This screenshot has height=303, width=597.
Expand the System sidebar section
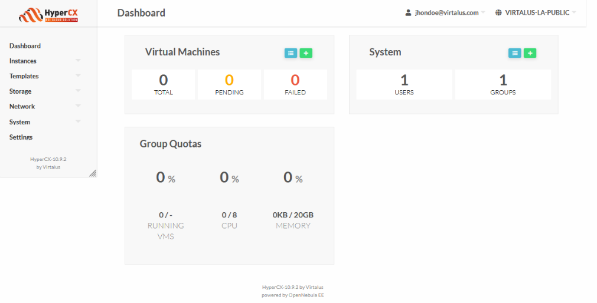pos(78,122)
